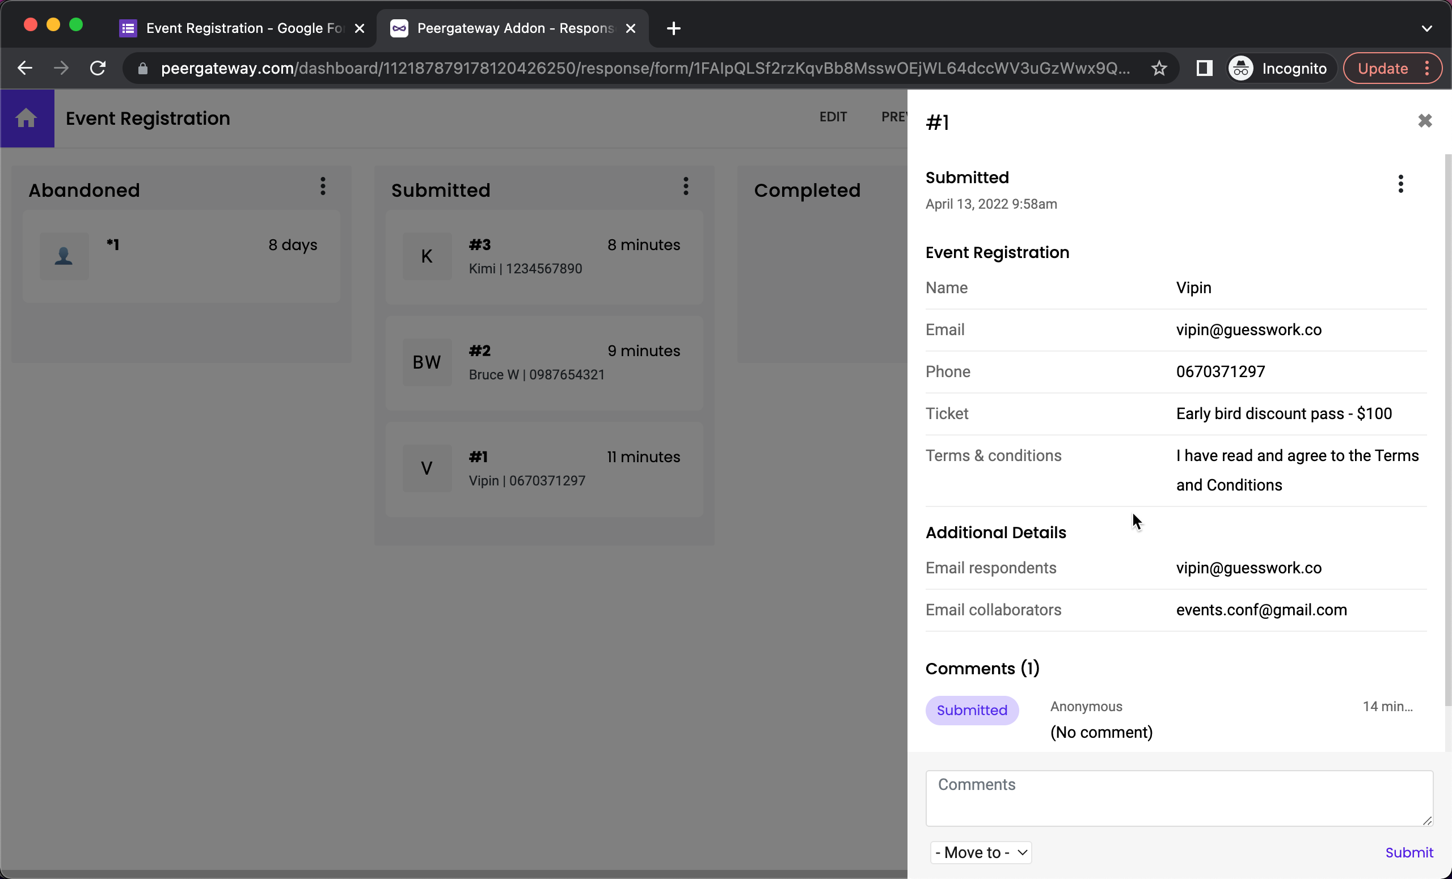
Task: Open the EDIT menu item
Action: (833, 117)
